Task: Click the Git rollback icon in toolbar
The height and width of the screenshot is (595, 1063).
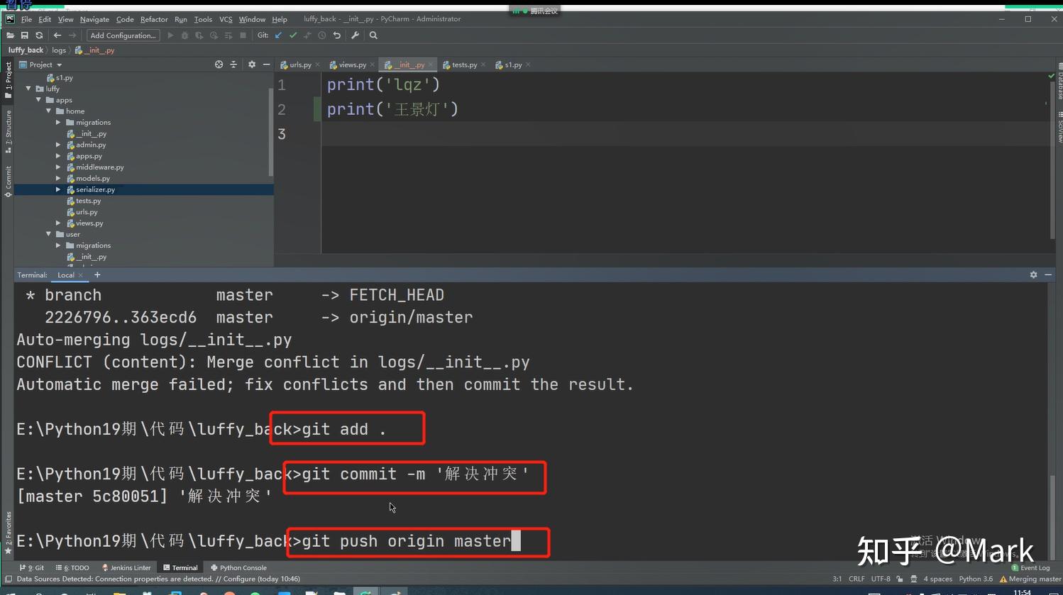Action: (x=337, y=35)
